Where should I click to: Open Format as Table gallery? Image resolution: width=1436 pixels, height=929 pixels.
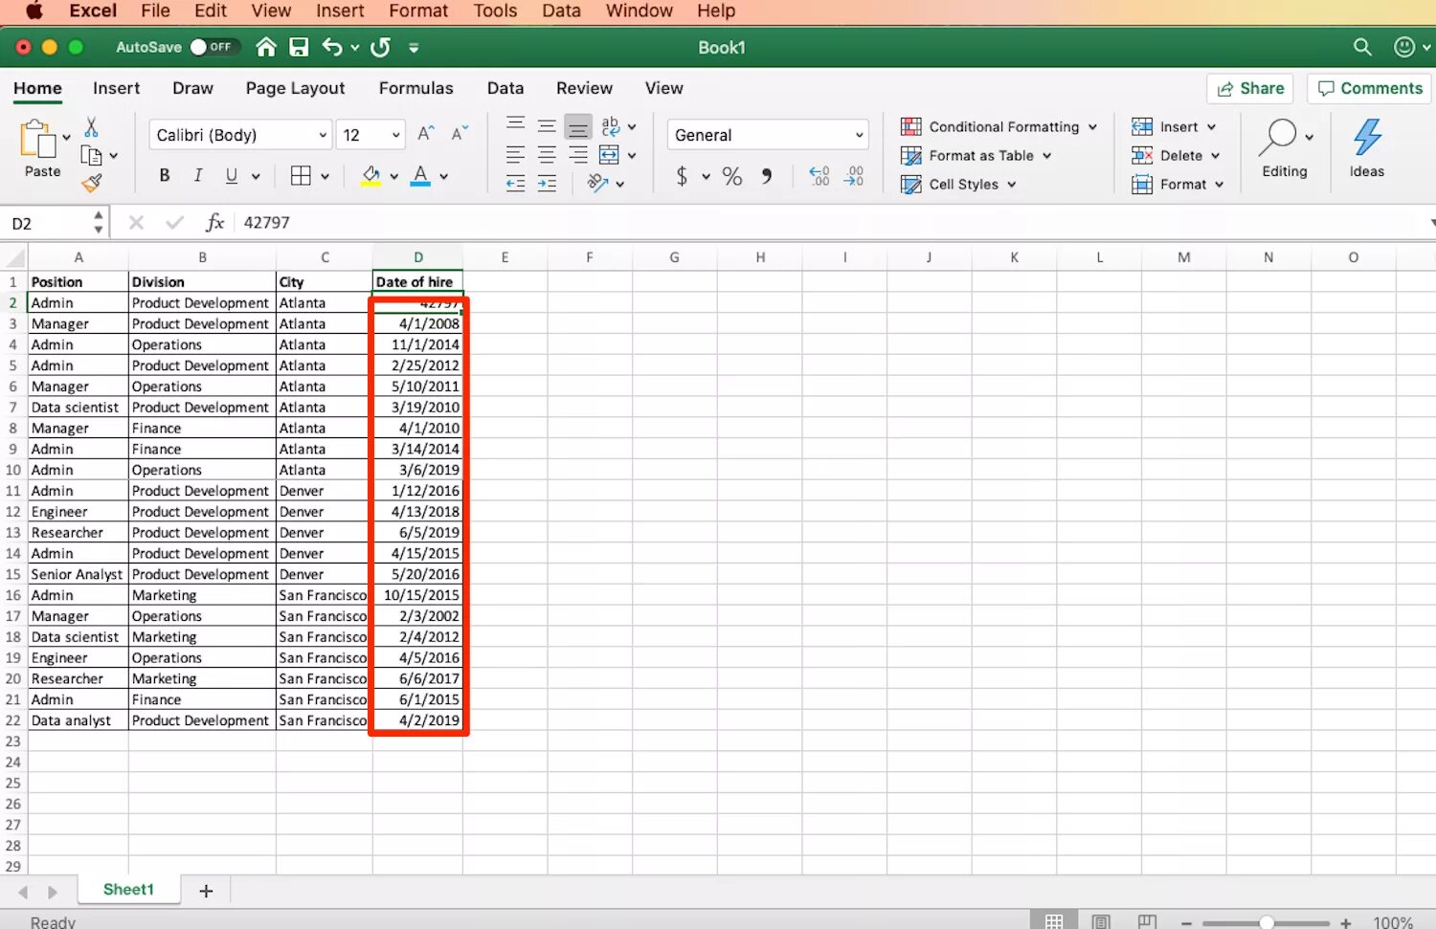[x=976, y=155]
